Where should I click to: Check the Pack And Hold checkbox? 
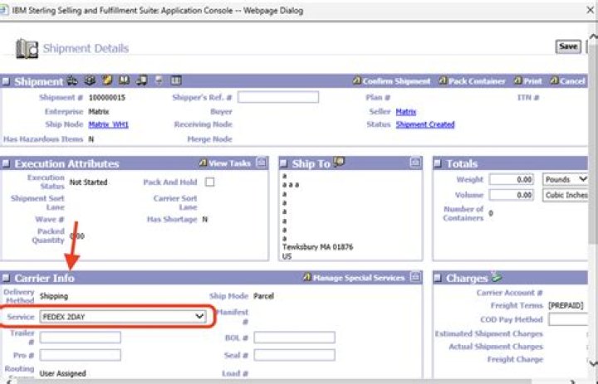pyautogui.click(x=209, y=182)
